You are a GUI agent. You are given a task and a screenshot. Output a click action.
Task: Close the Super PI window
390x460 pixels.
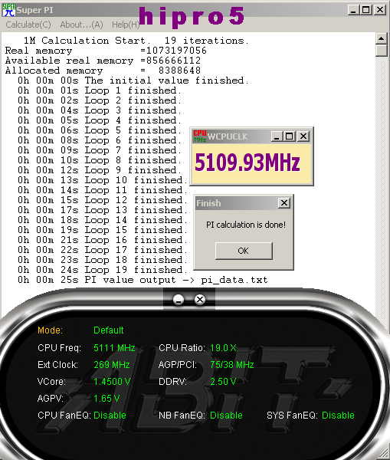click(x=380, y=10)
